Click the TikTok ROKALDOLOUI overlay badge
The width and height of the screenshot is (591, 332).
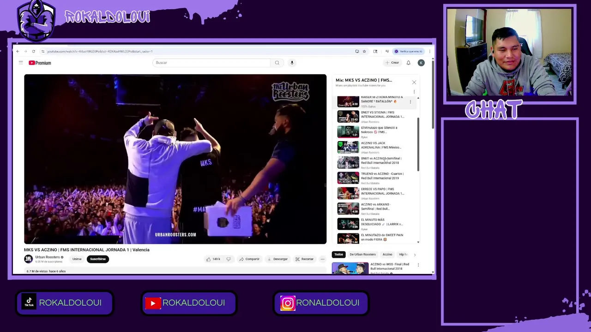[x=65, y=302]
